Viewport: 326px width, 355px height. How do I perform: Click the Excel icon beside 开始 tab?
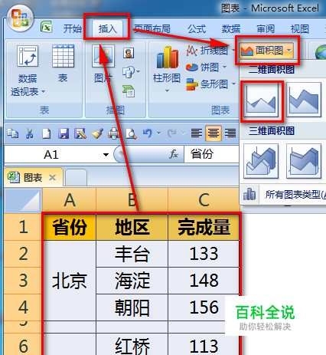pyautogui.click(x=46, y=27)
